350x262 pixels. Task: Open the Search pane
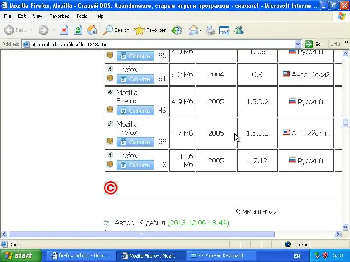click(x=116, y=30)
